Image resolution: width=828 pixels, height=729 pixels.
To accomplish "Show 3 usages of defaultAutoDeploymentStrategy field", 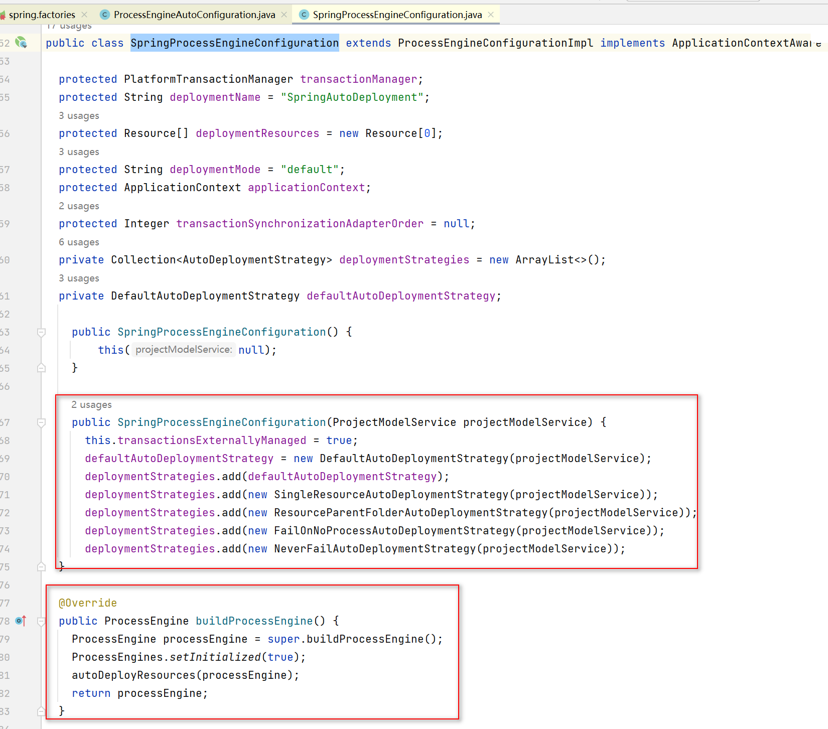I will click(79, 278).
